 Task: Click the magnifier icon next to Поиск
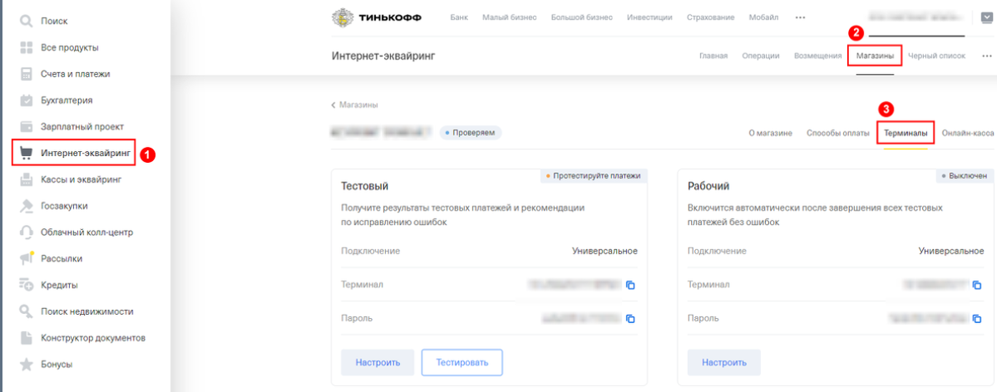(x=26, y=21)
